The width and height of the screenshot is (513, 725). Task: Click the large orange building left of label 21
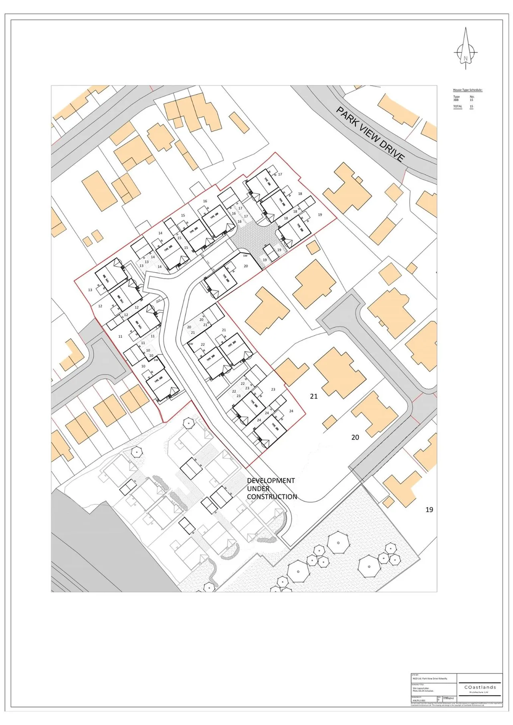point(292,372)
